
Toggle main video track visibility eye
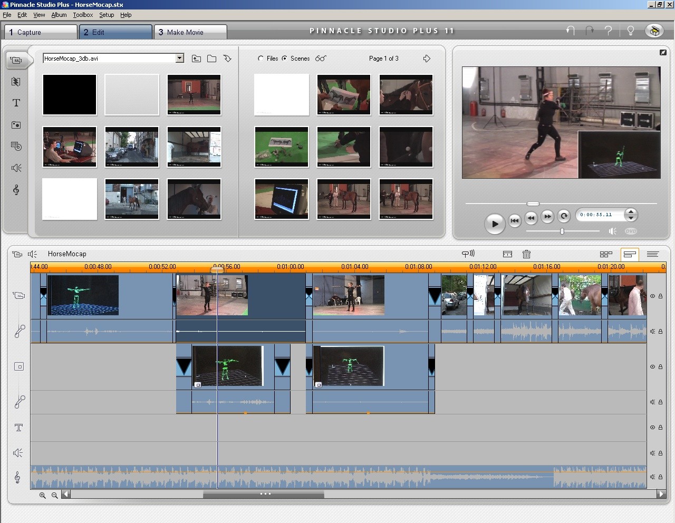(x=652, y=296)
